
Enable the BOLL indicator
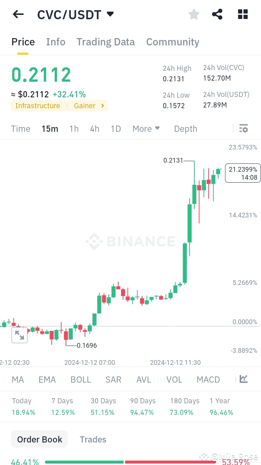tap(80, 379)
